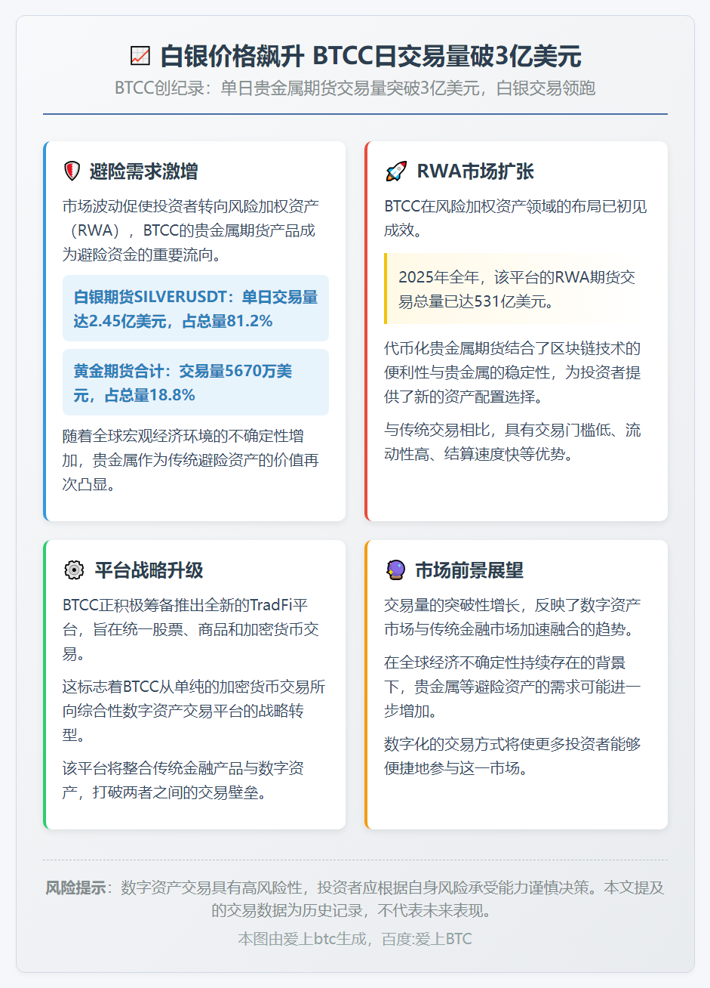Click the paragraph starting 市场波动促使投资者
The image size is (710, 988).
pos(191,230)
